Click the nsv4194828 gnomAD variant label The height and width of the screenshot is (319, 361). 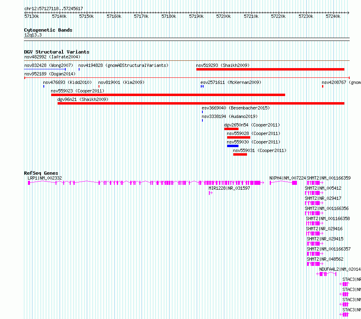(123, 65)
